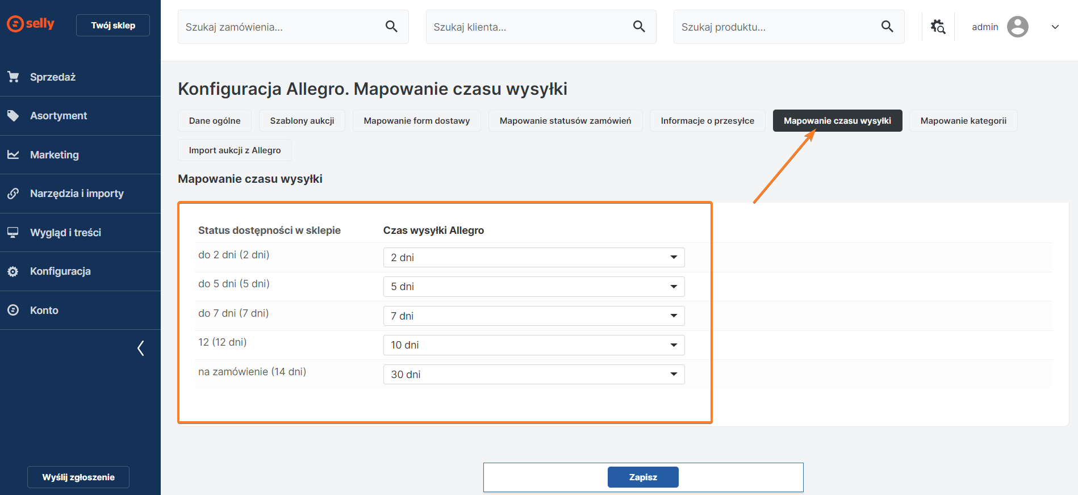This screenshot has height=495, width=1078.
Task: Click the tag icon for Asortyment
Action: (13, 116)
